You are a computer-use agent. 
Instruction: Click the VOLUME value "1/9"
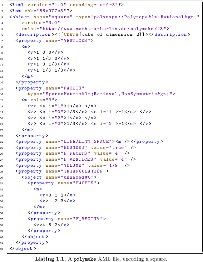click(113, 165)
